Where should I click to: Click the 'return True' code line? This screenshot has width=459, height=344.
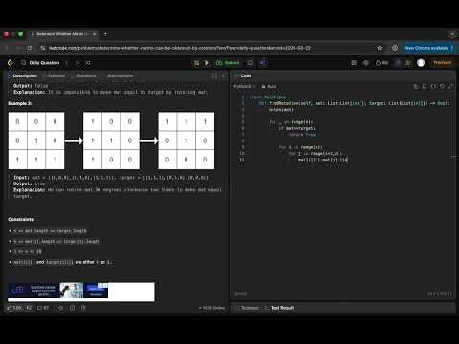(x=302, y=135)
